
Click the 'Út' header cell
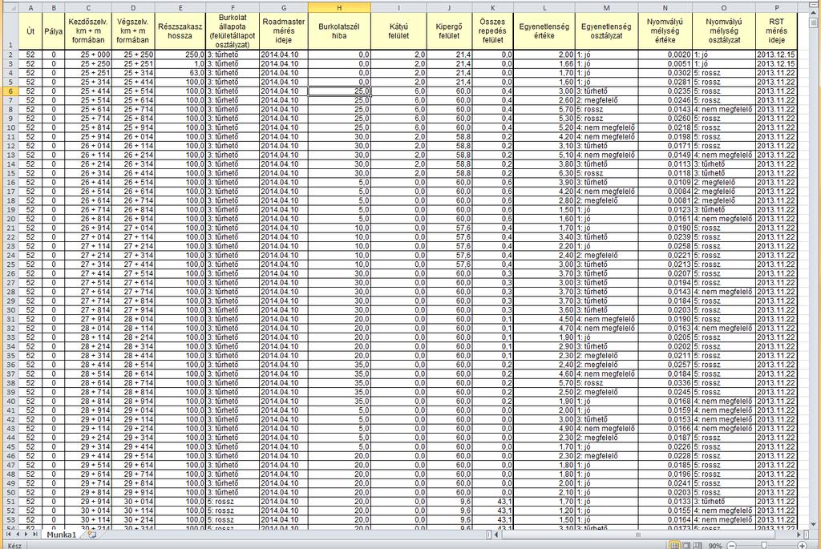click(30, 31)
